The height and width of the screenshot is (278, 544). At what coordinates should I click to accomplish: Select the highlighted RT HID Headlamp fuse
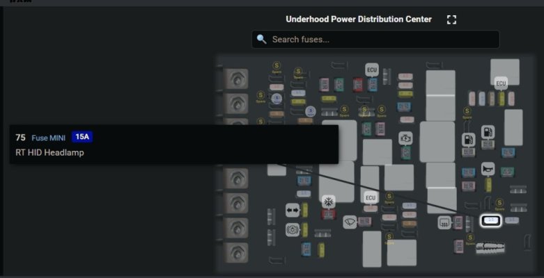490,220
